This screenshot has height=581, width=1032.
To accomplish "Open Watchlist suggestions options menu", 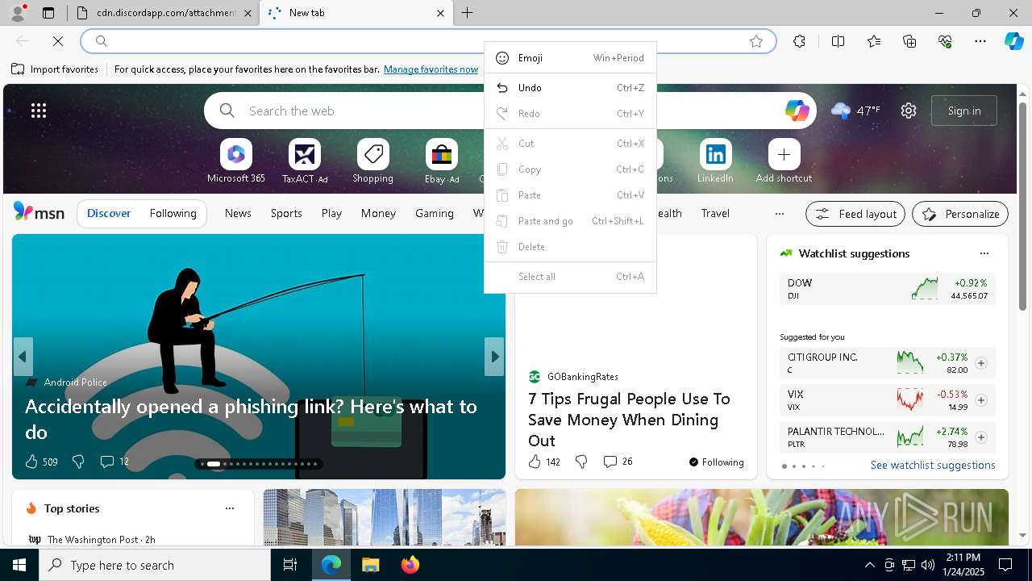I will tap(984, 253).
